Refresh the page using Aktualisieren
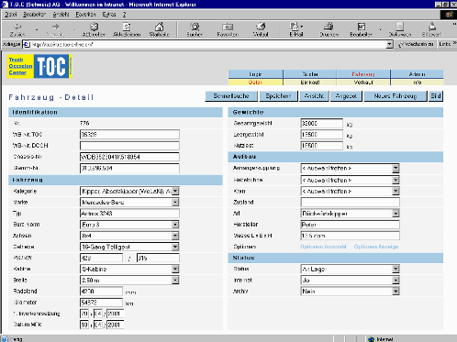 coord(127,29)
